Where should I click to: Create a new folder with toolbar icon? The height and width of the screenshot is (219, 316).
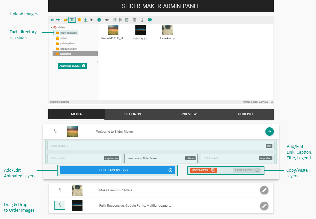tap(66, 20)
